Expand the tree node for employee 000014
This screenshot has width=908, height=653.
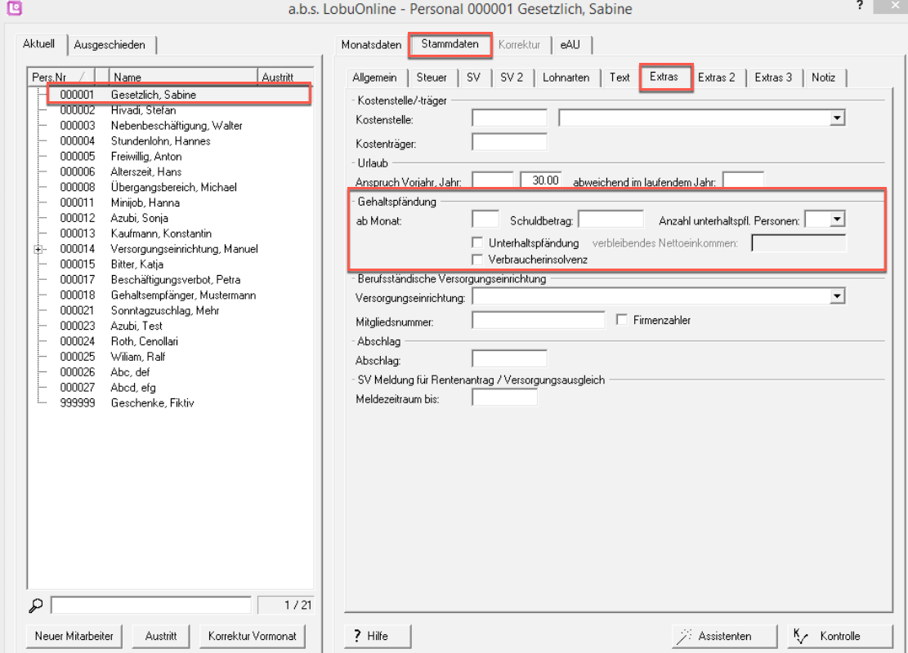38,249
